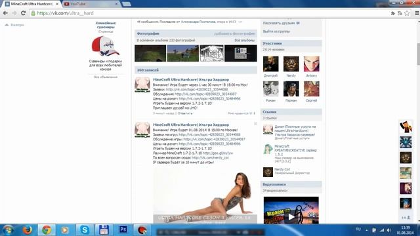Click the RU language indicator
Viewport: 420px width, 236px height.
point(358,229)
